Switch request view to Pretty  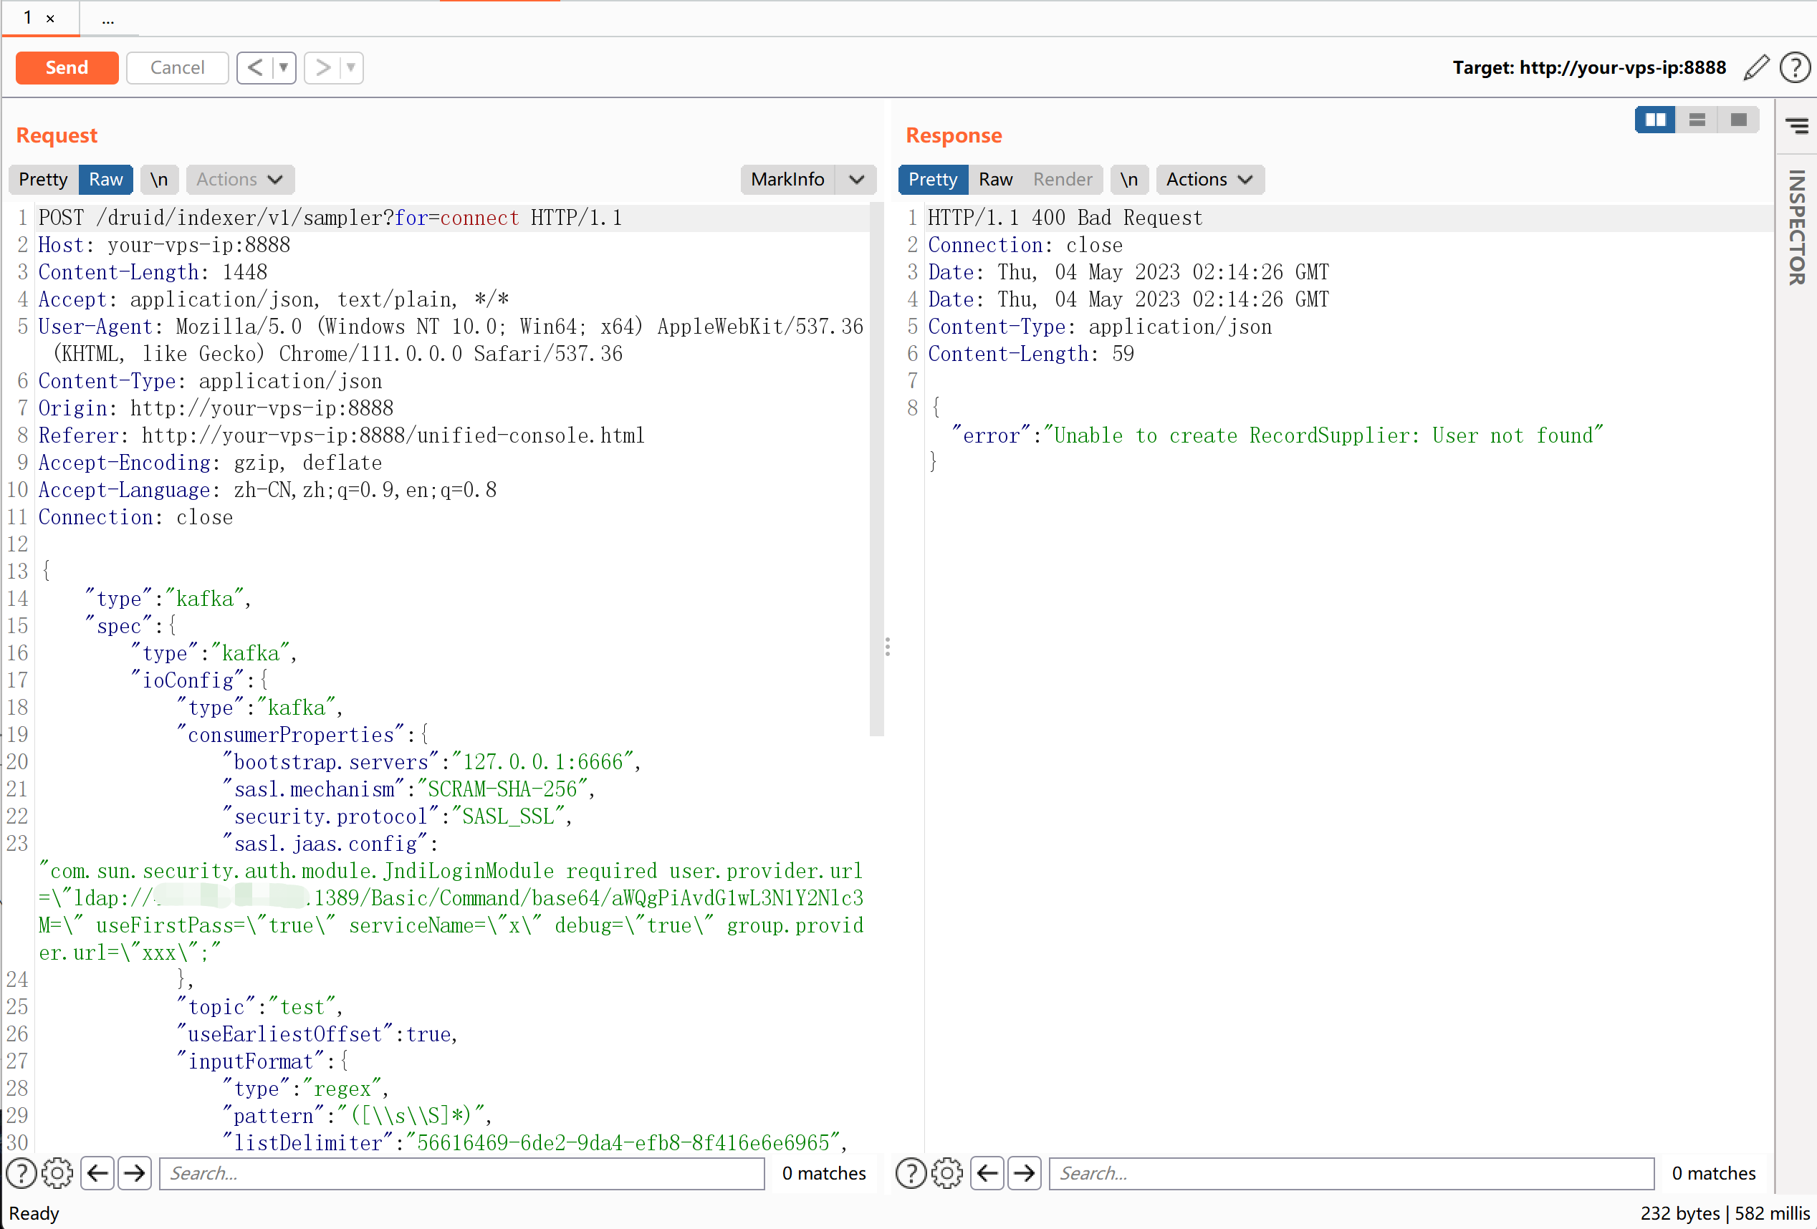click(x=43, y=179)
